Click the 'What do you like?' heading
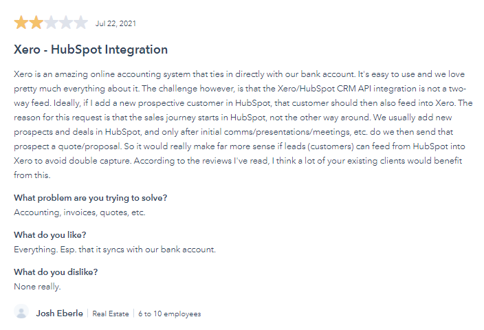484x330 pixels. coord(50,235)
